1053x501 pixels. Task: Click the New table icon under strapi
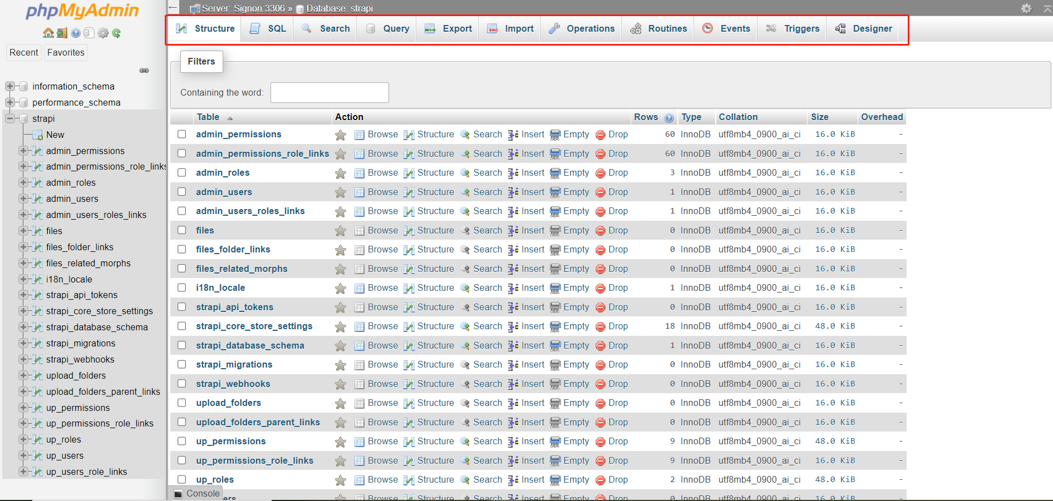click(37, 135)
